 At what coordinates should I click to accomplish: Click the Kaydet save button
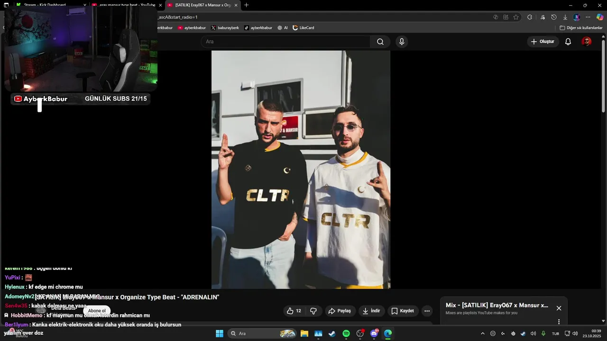(403, 311)
